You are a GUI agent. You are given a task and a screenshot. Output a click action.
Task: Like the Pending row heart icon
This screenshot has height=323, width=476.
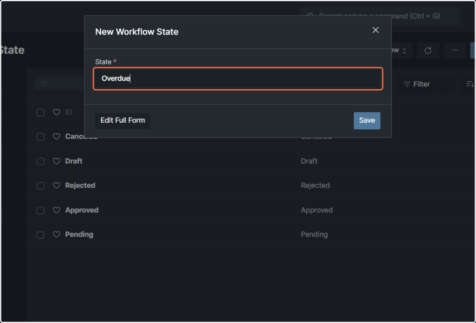click(57, 235)
